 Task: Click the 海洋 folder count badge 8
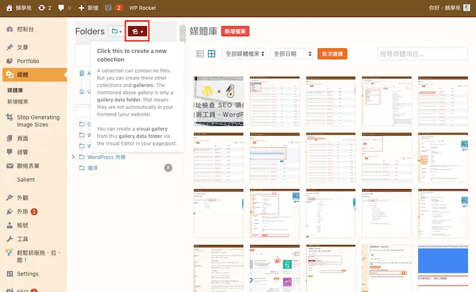(x=168, y=168)
